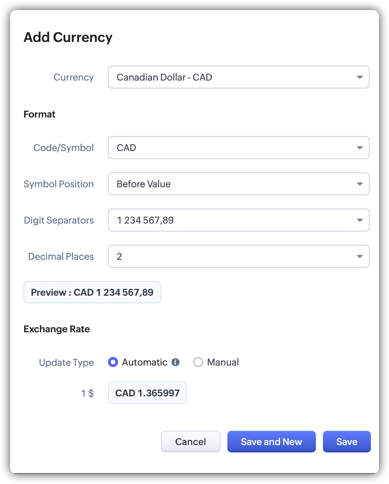Open the Symbol Position dropdown

pos(238,184)
